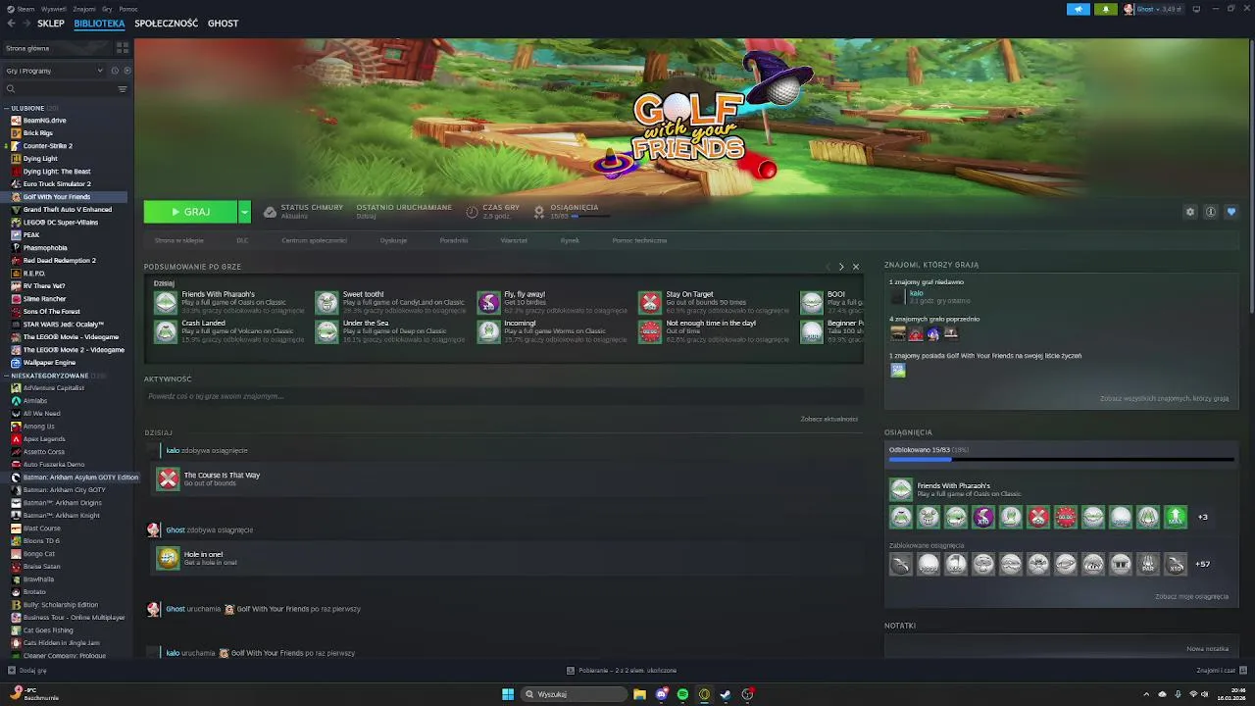Select Counter-Strike 2 in the library
This screenshot has width=1255, height=706.
(47, 146)
